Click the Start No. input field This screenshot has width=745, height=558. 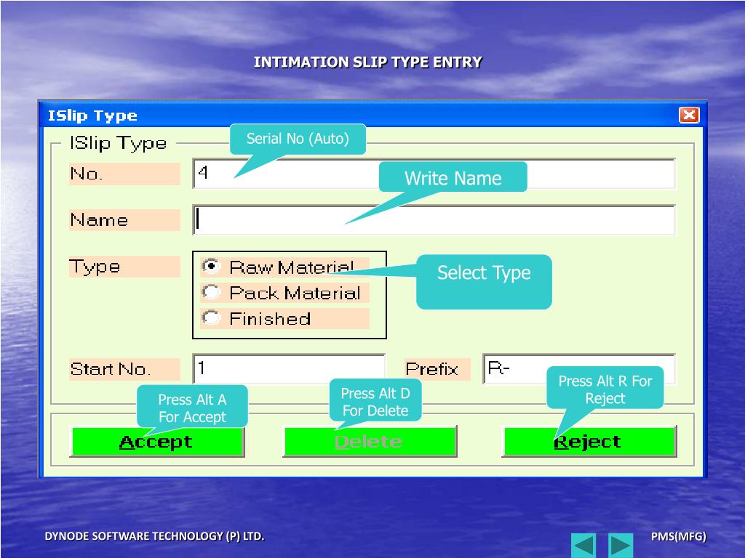[x=289, y=368]
